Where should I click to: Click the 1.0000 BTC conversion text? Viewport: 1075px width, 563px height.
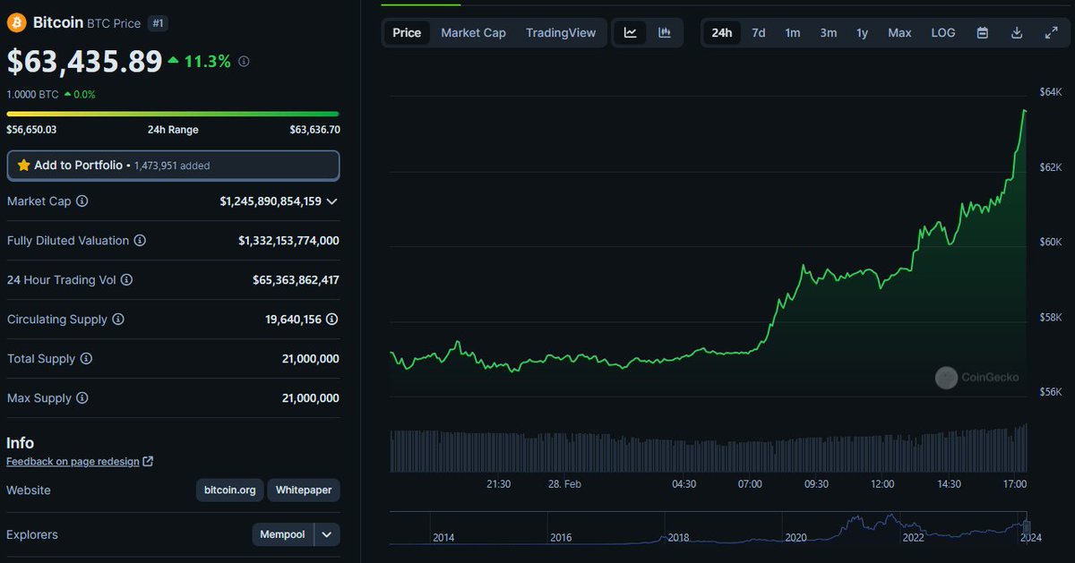[x=33, y=94]
